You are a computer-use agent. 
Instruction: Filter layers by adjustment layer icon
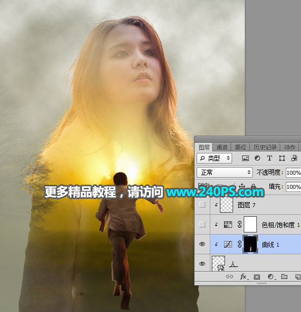pyautogui.click(x=257, y=158)
